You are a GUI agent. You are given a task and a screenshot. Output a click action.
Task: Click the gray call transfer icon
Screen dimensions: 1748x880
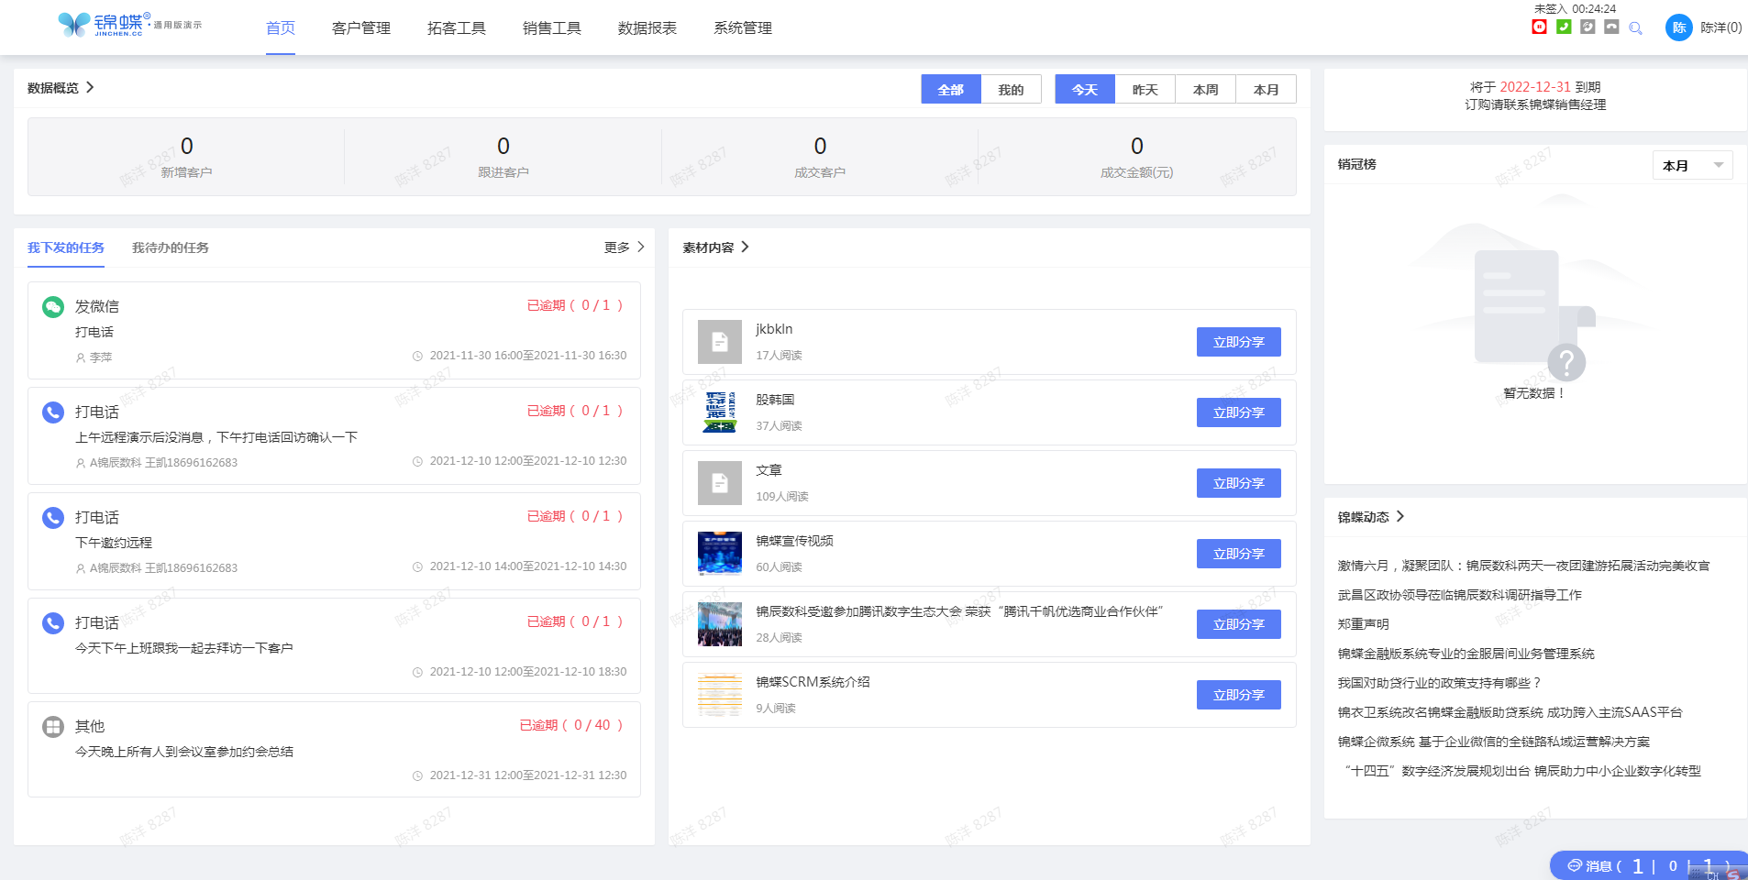point(1588,27)
